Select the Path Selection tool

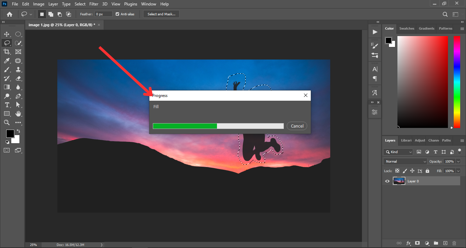[18, 105]
